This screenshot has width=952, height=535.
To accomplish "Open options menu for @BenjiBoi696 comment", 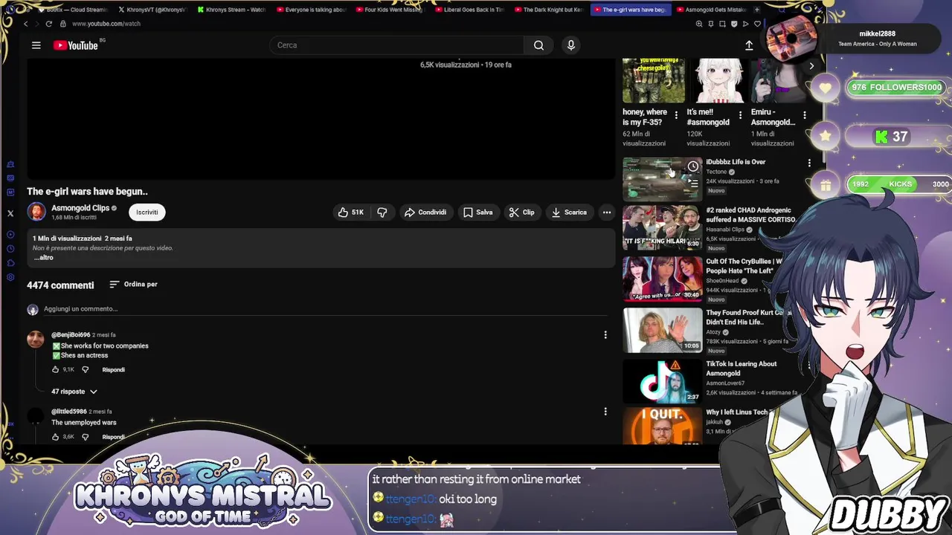I will point(605,335).
